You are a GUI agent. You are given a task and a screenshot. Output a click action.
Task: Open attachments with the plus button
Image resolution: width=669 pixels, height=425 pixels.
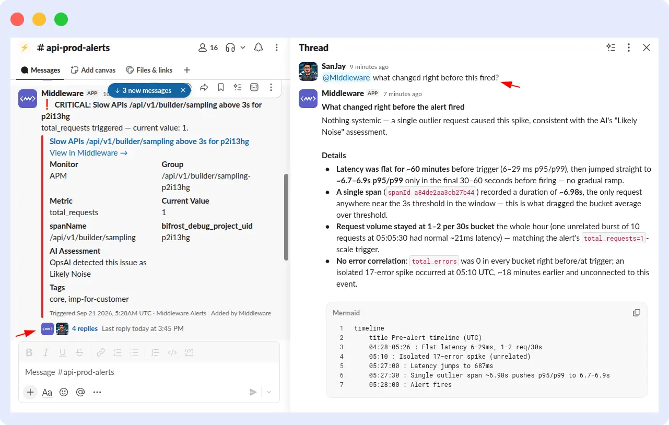click(x=30, y=392)
